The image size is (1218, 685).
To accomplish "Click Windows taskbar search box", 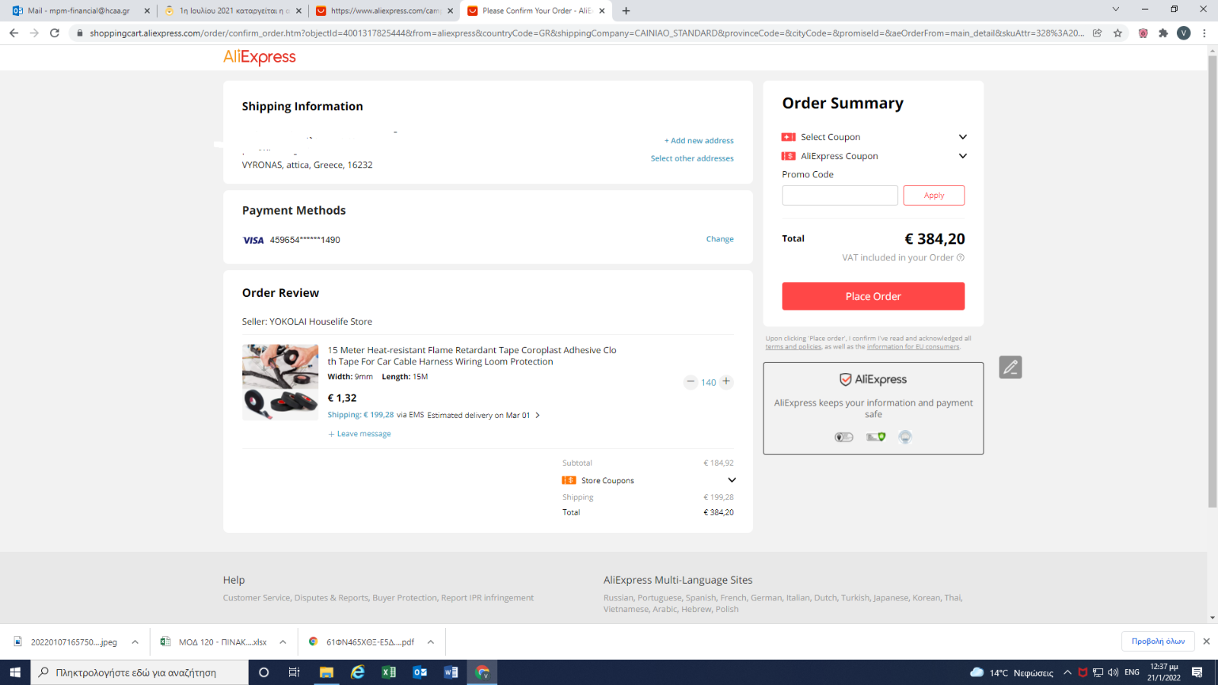I will tap(139, 672).
